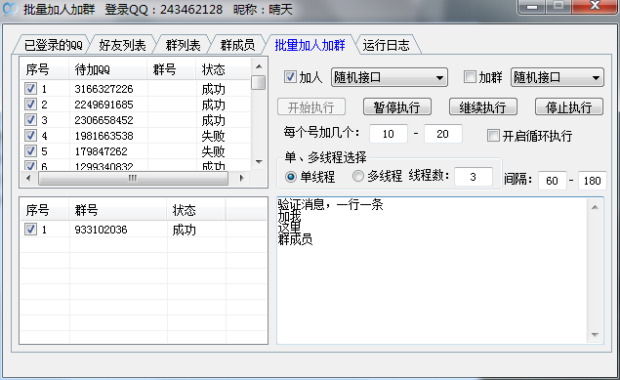Select QQ number 179847262
Image resolution: width=620 pixels, height=380 pixels.
tap(101, 151)
